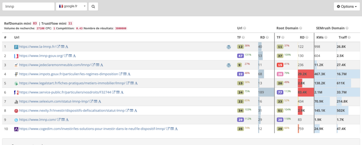The image size is (362, 145).
Task: Click the Compétition value '0.43'
Action: click(x=80, y=29)
